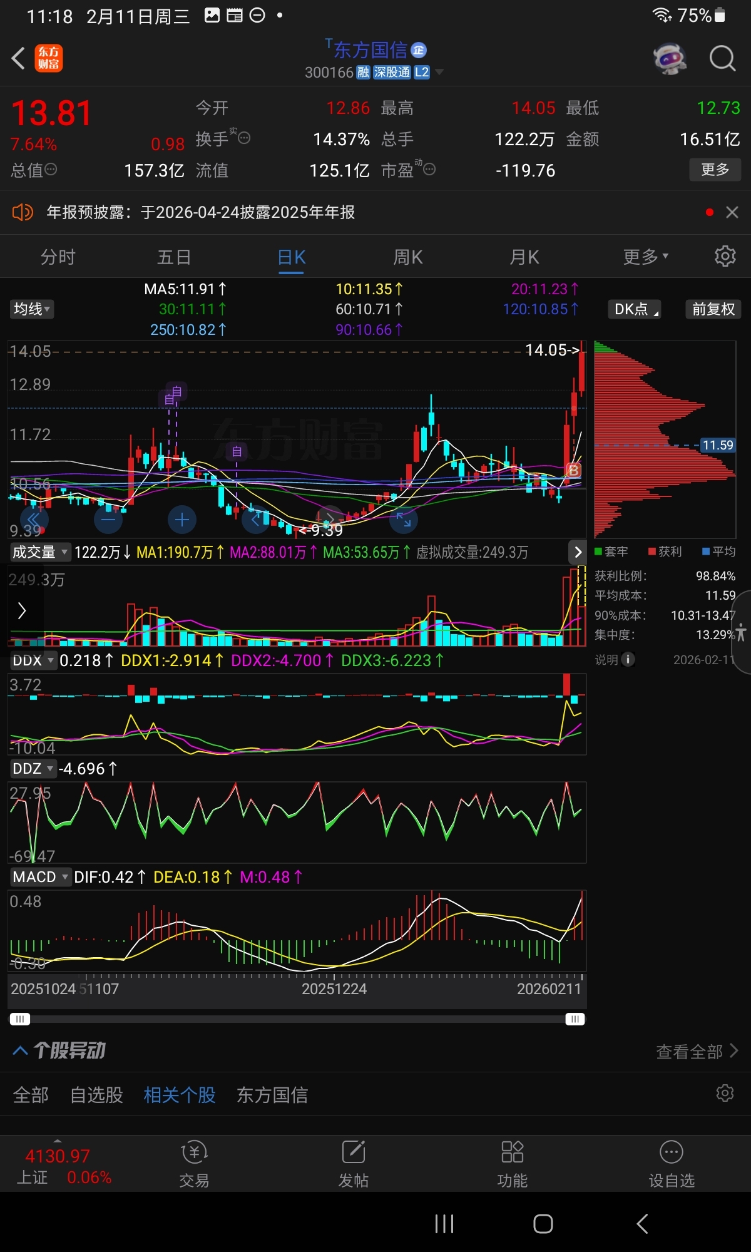Select the 日K chart tab
The image size is (751, 1252).
pos(292,257)
